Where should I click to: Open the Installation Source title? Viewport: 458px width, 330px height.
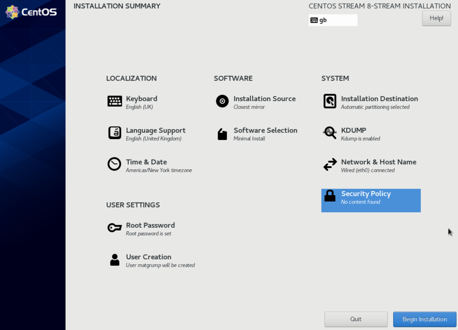(265, 99)
